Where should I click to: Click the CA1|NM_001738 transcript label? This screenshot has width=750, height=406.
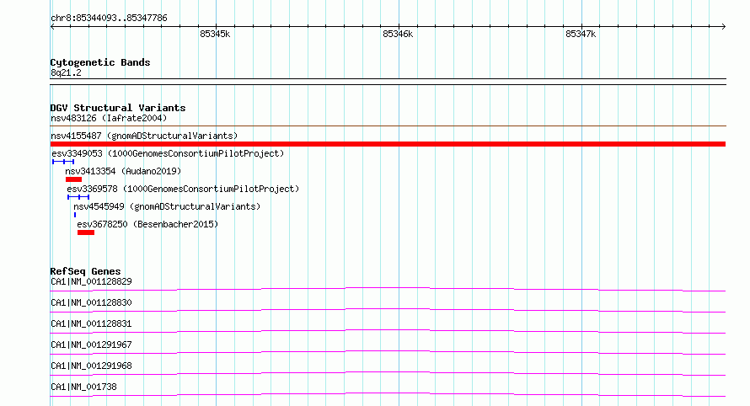[83, 387]
